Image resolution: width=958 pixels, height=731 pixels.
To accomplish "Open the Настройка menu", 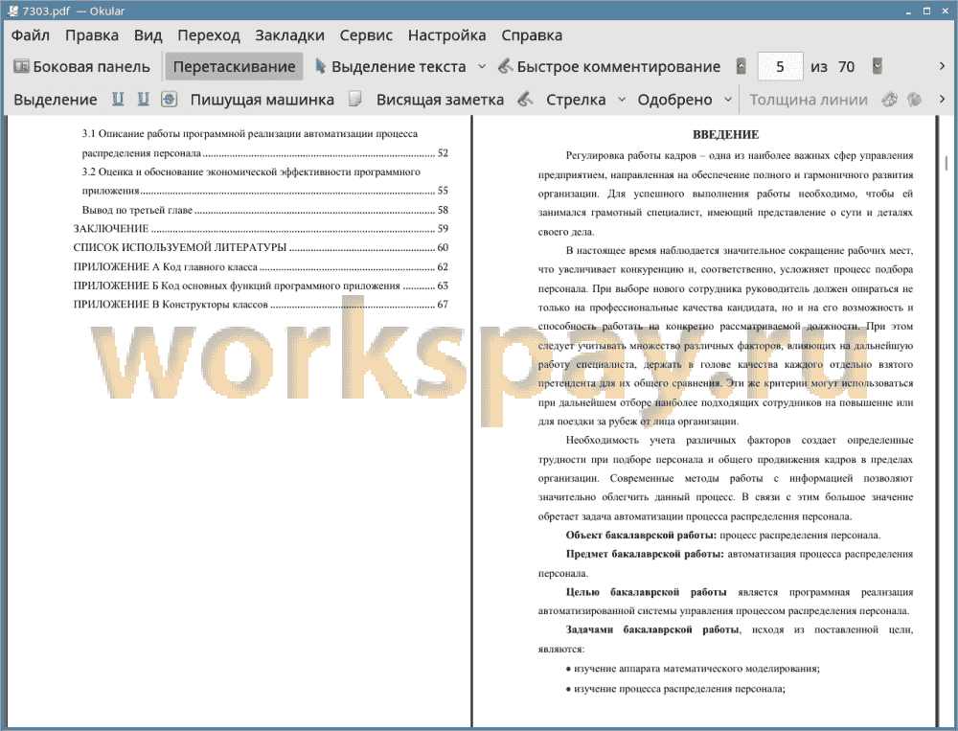I will [x=446, y=34].
